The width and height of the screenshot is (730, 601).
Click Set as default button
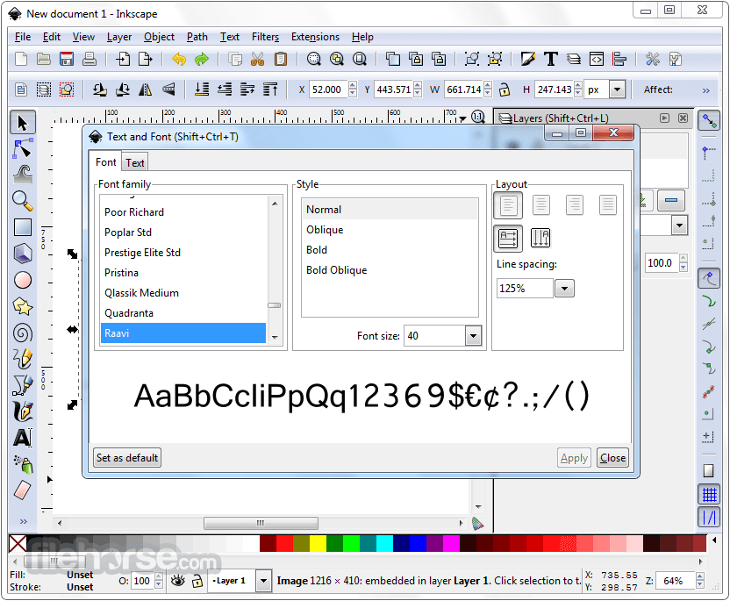pos(127,458)
